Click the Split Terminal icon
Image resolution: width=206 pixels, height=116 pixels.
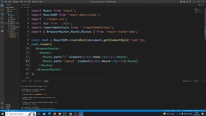pyautogui.click(x=195, y=81)
